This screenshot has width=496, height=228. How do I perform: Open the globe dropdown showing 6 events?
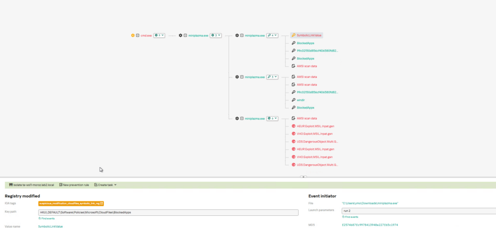pyautogui.click(x=272, y=119)
